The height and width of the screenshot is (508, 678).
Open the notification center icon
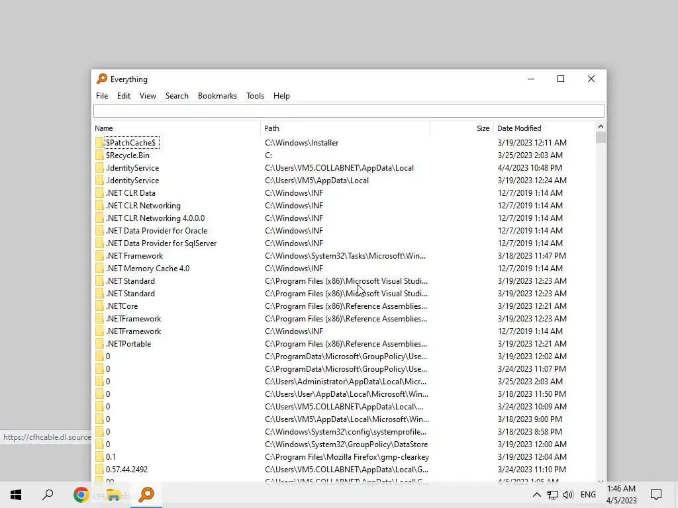656,495
